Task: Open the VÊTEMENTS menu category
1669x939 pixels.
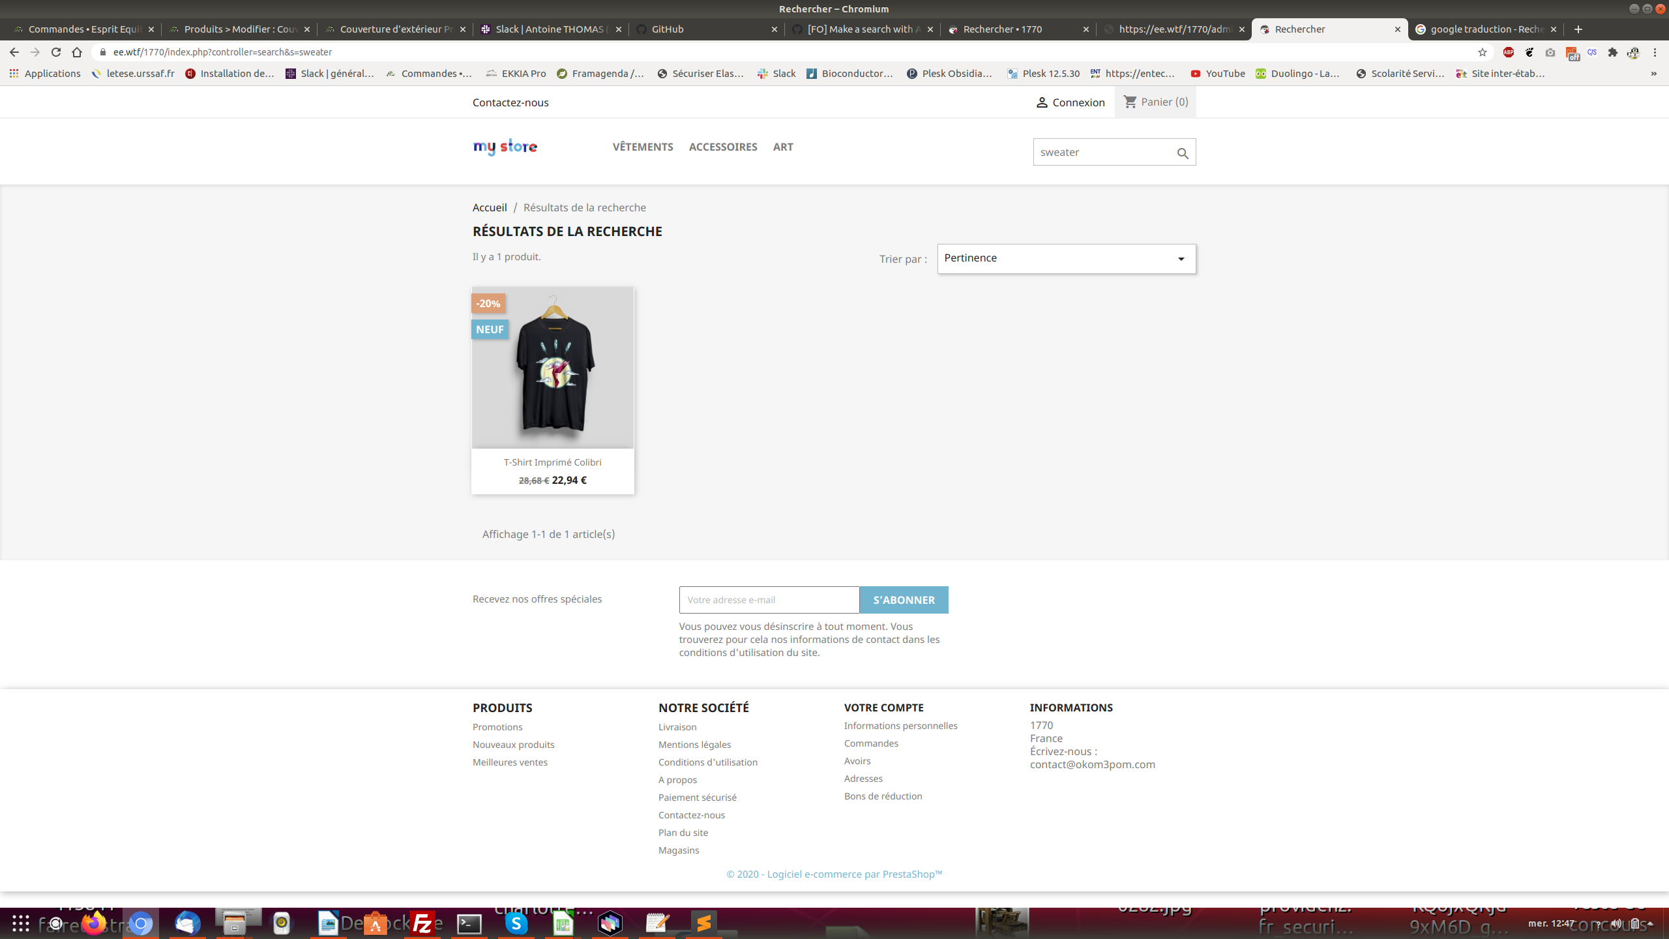Action: tap(642, 147)
